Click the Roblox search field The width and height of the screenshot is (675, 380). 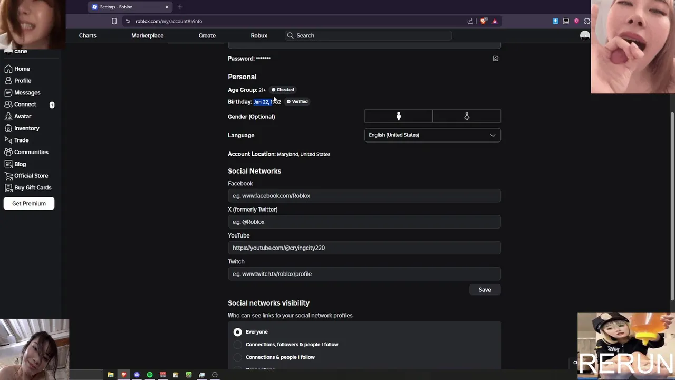click(x=368, y=35)
